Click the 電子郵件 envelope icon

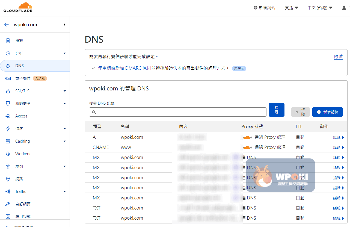[x=8, y=78]
